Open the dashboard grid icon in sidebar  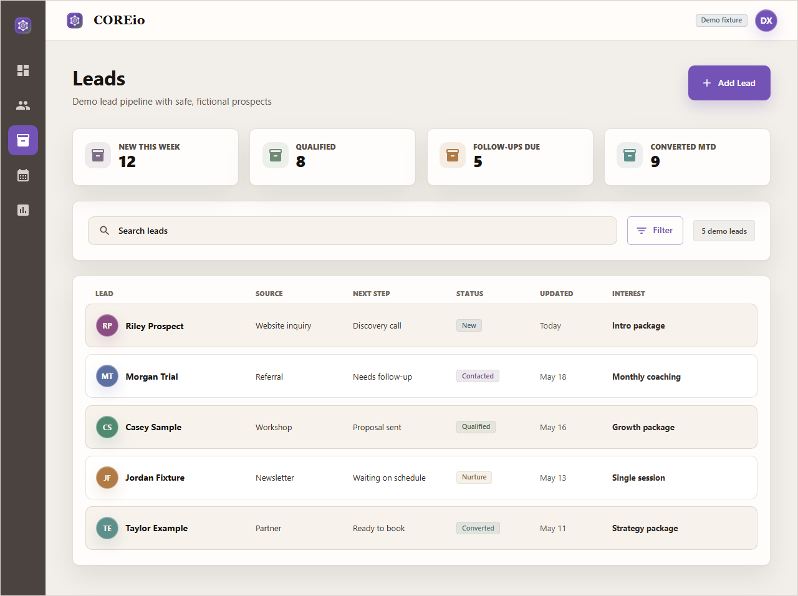tap(23, 70)
